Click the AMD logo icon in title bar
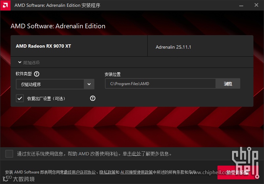264x184 pixels. click(x=5, y=5)
